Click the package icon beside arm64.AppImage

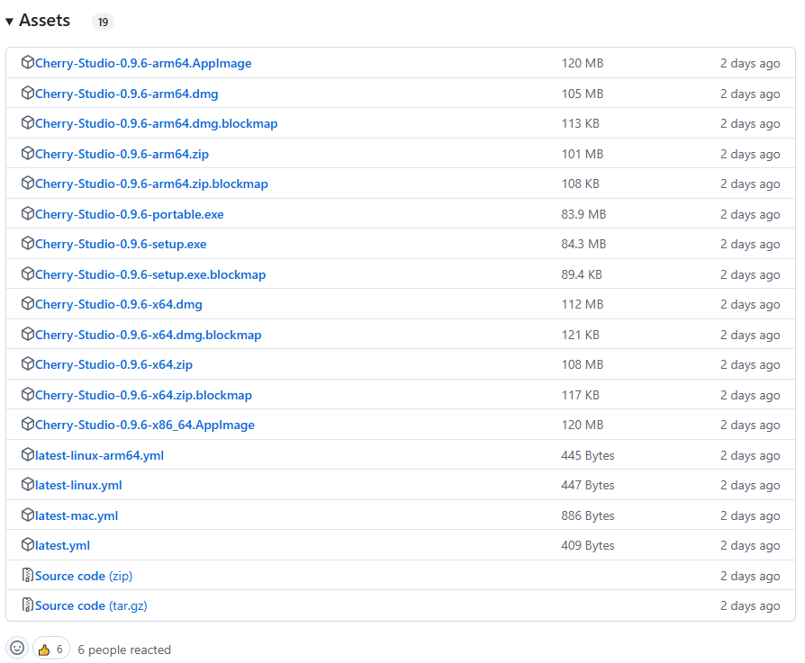[28, 63]
